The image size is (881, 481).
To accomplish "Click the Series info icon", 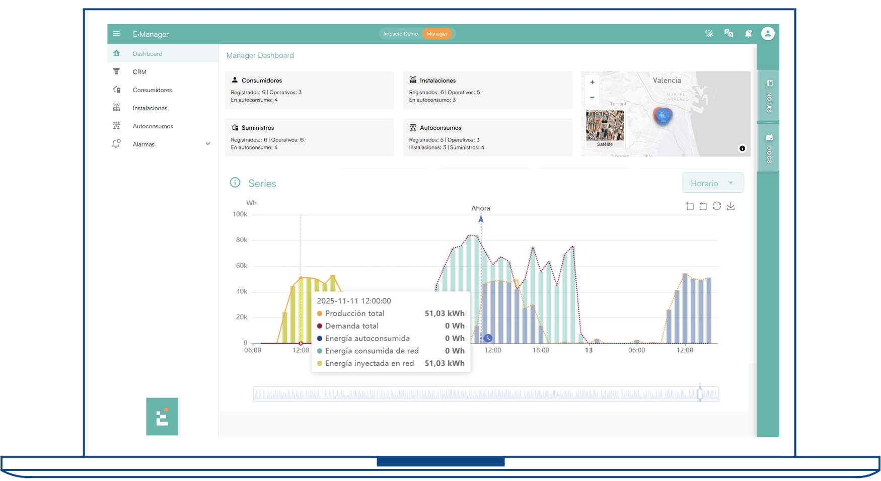I will tap(235, 183).
